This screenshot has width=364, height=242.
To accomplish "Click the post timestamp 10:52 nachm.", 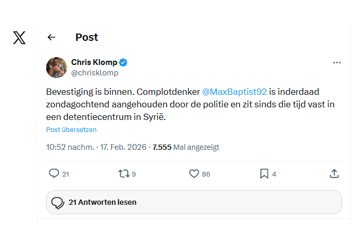I will coord(70,147).
